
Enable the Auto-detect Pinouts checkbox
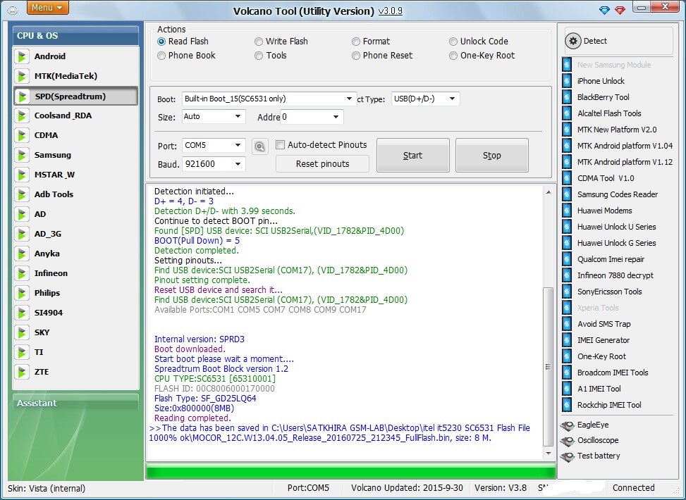click(280, 144)
